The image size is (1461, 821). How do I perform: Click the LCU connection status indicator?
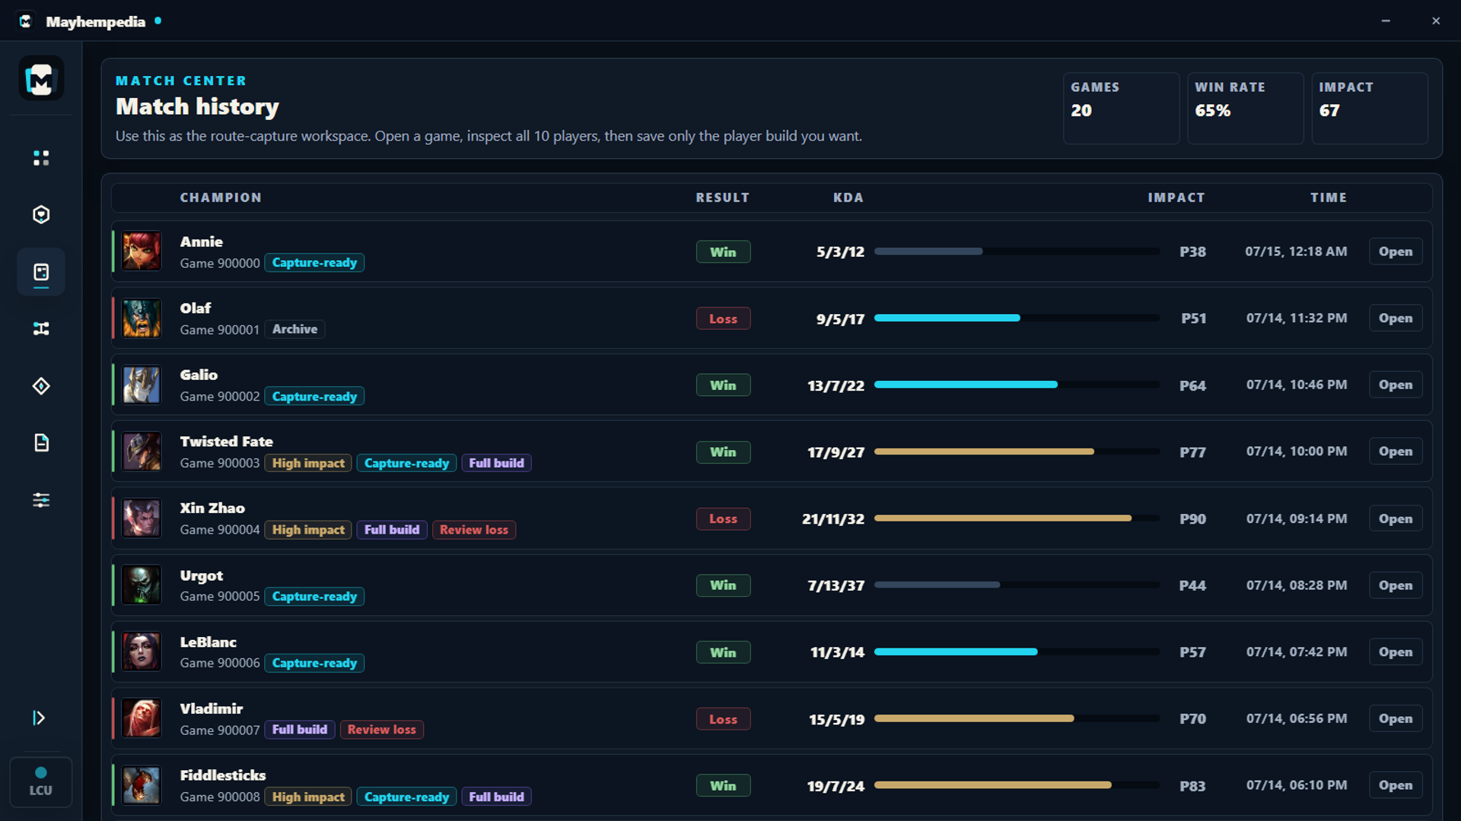[x=41, y=781]
